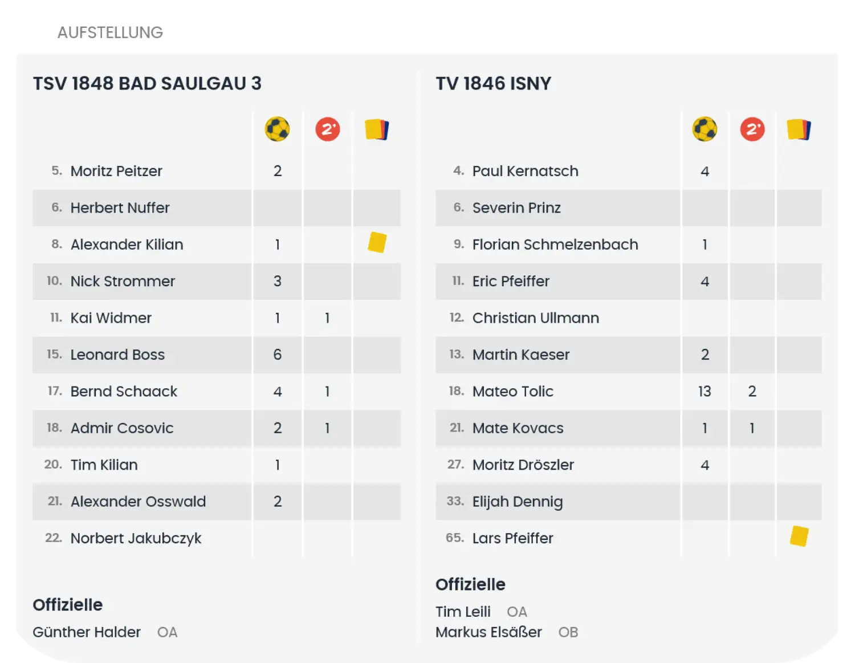Select player Norbert Jakubczyk

[x=136, y=538]
